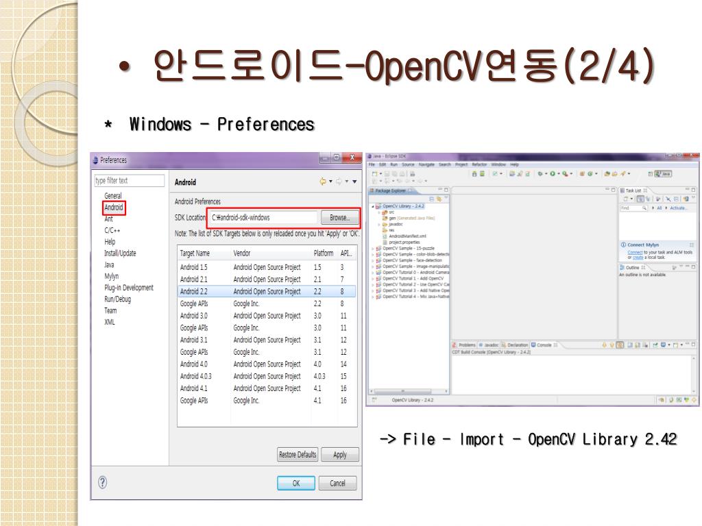This screenshot has width=702, height=526.
Task: Click the Open Type folder icon
Action: (607, 173)
